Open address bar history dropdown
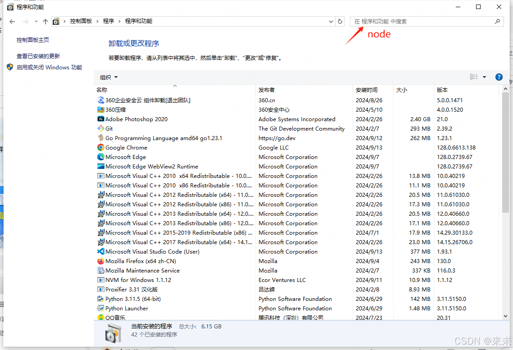The height and width of the screenshot is (350, 513). (331, 22)
